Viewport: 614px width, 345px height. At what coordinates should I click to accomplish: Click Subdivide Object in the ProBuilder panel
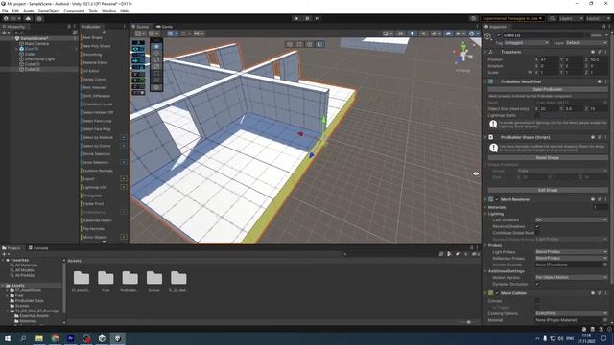tap(98, 220)
